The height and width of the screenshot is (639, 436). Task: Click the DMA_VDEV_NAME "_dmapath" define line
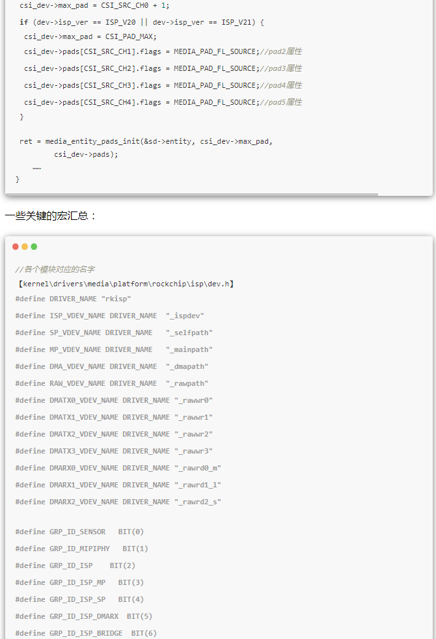(111, 366)
